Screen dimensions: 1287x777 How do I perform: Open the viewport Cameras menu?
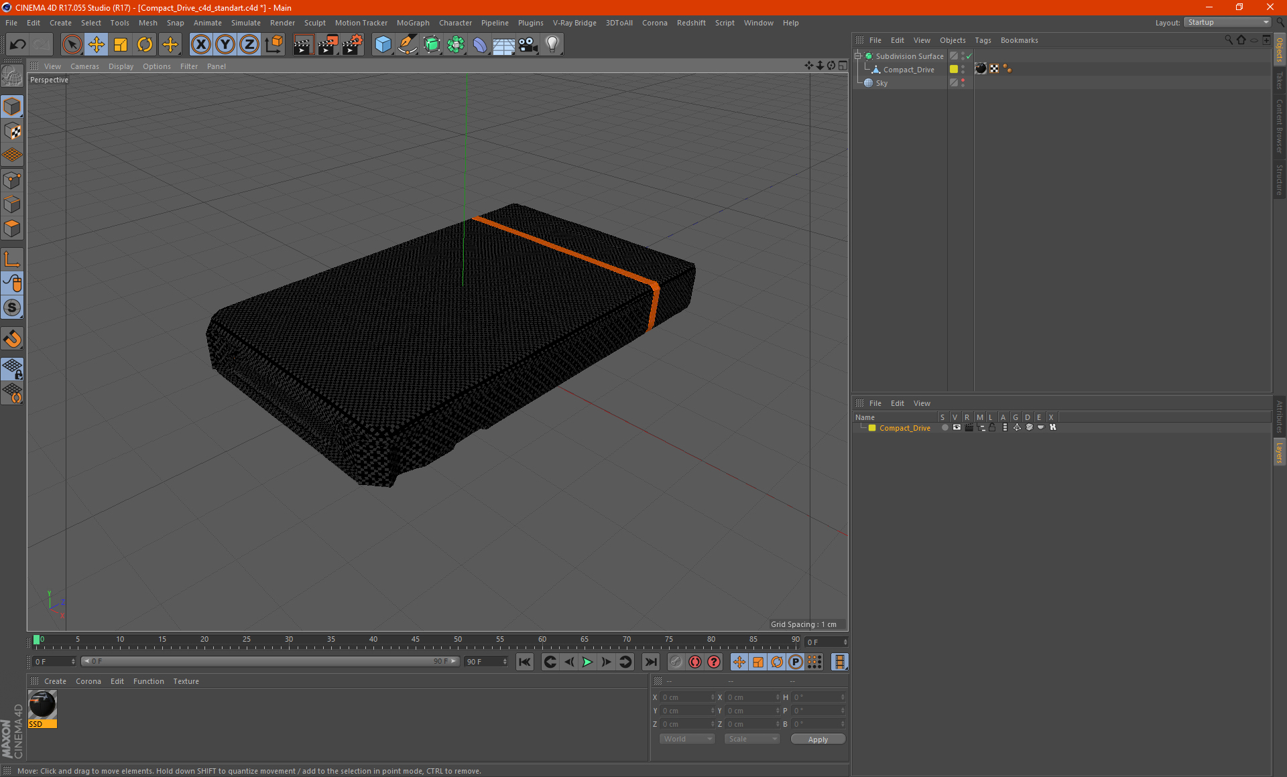(x=84, y=66)
